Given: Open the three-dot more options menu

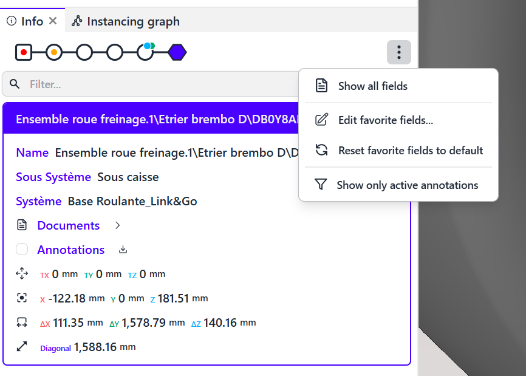Looking at the screenshot, I should tap(398, 52).
